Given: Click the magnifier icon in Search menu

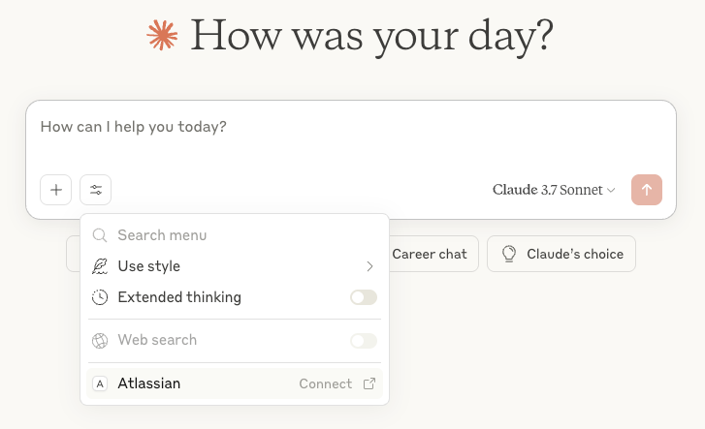Looking at the screenshot, I should [x=100, y=235].
